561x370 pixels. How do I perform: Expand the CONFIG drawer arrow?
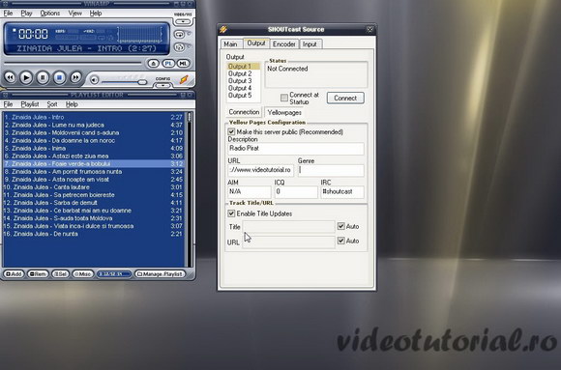pos(162,85)
